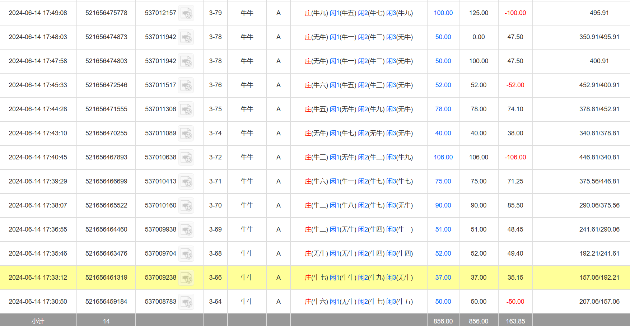The image size is (630, 326).
Task: Open the blue 106.00 bet amount link
Action: pyautogui.click(x=443, y=157)
